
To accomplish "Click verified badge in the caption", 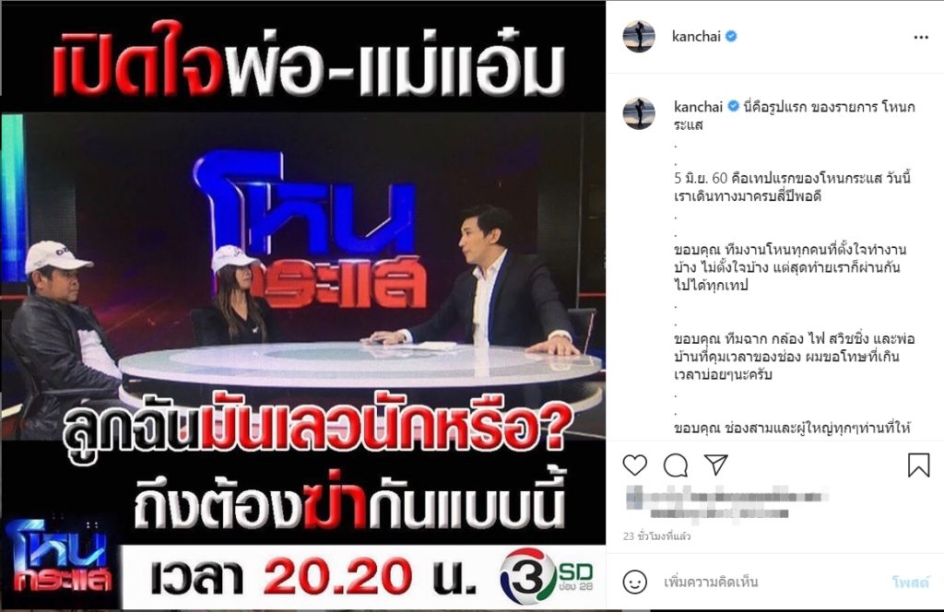I will point(733,107).
